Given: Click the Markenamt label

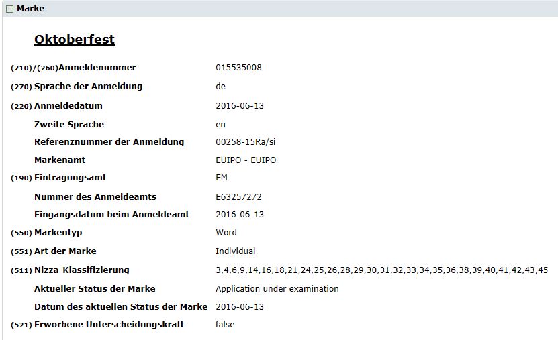Looking at the screenshot, I should coord(60,160).
